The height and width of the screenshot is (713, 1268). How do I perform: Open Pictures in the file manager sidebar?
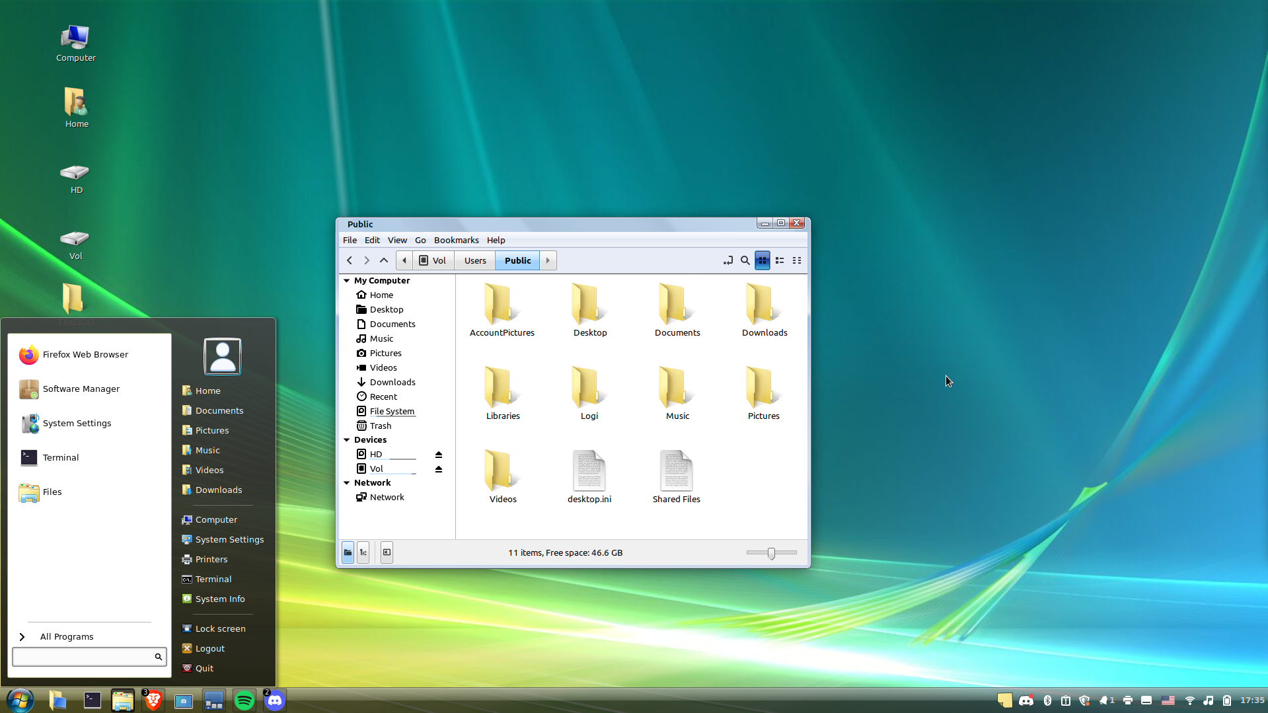click(385, 354)
